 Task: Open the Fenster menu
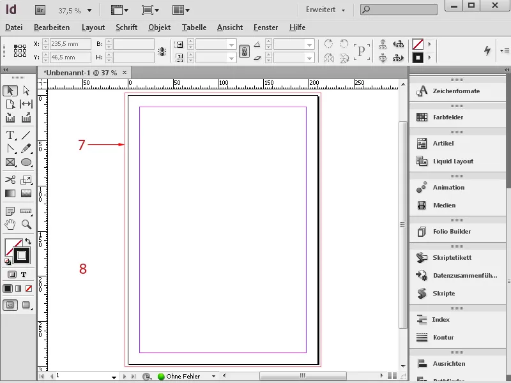(266, 27)
